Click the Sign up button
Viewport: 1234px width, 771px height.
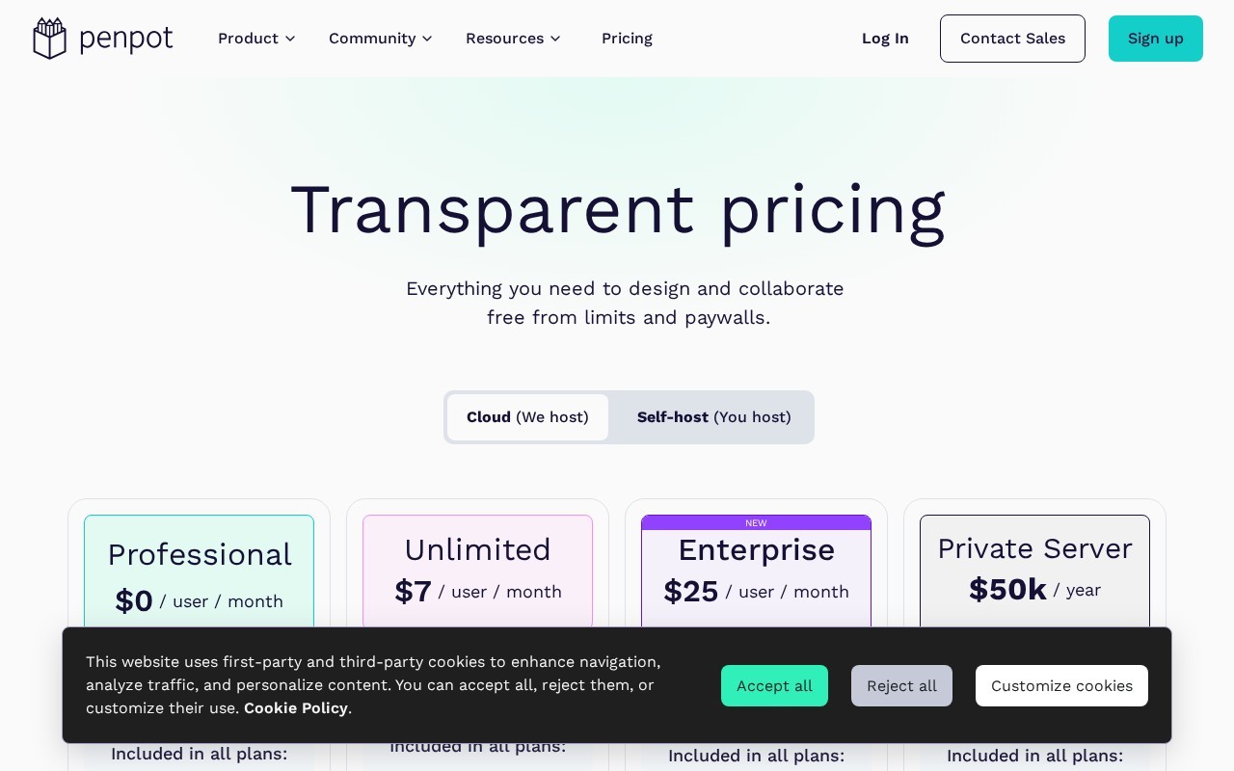(1156, 39)
